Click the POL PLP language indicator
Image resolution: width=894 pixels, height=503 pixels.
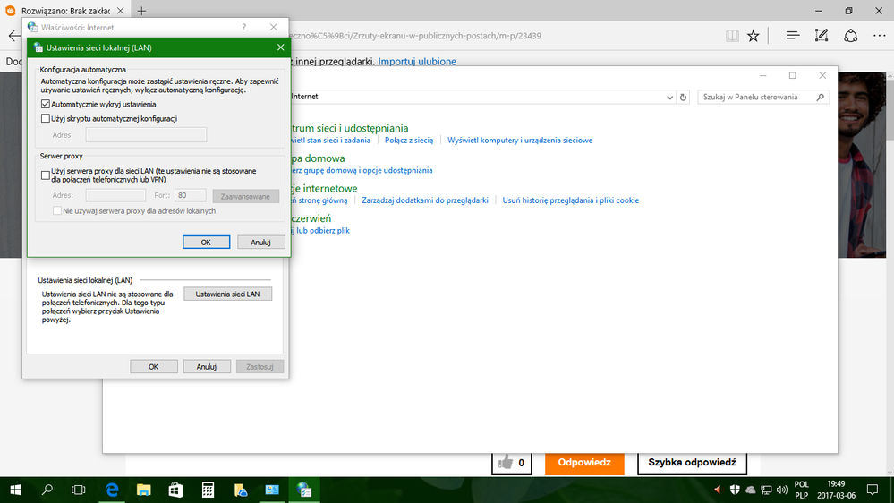pos(801,490)
